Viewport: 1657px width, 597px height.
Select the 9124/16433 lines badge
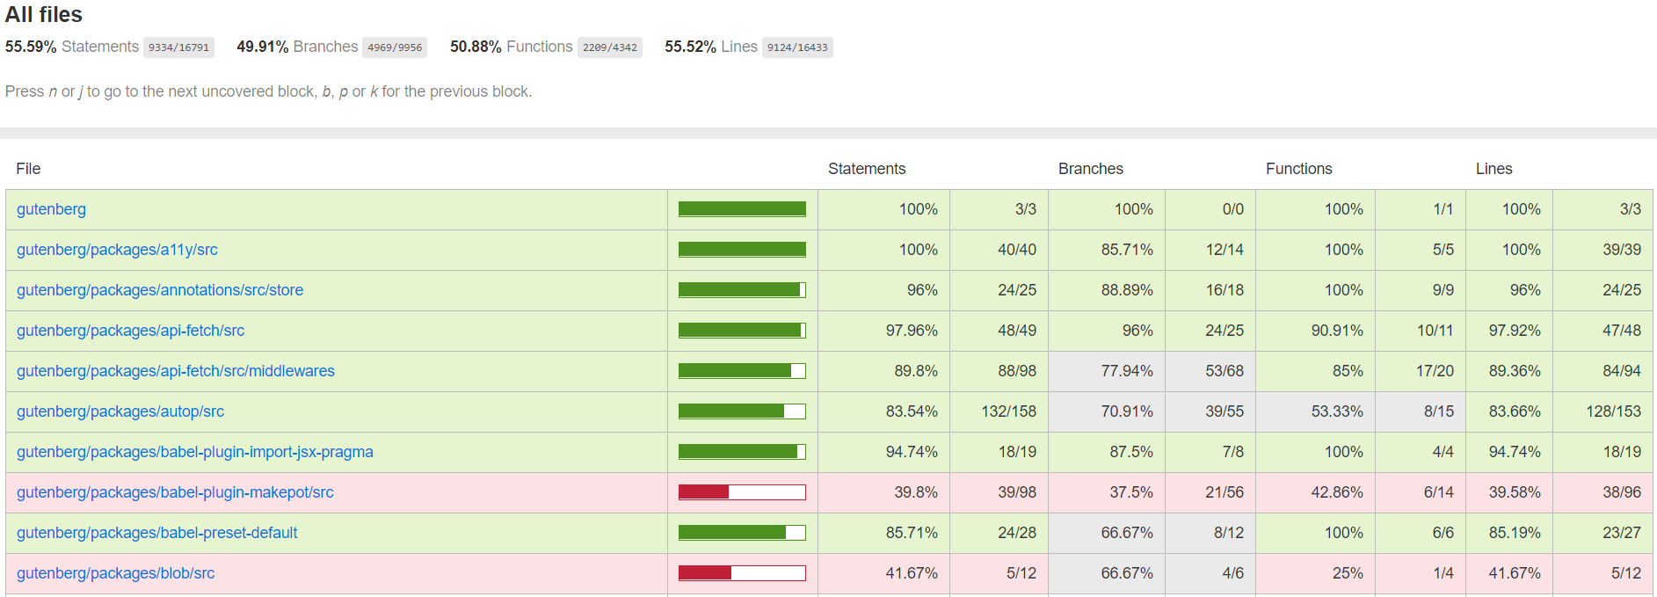797,47
